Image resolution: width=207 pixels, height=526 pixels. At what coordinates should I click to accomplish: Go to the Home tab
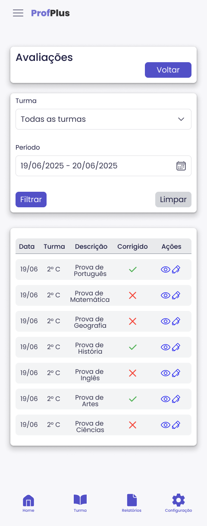coord(28,504)
